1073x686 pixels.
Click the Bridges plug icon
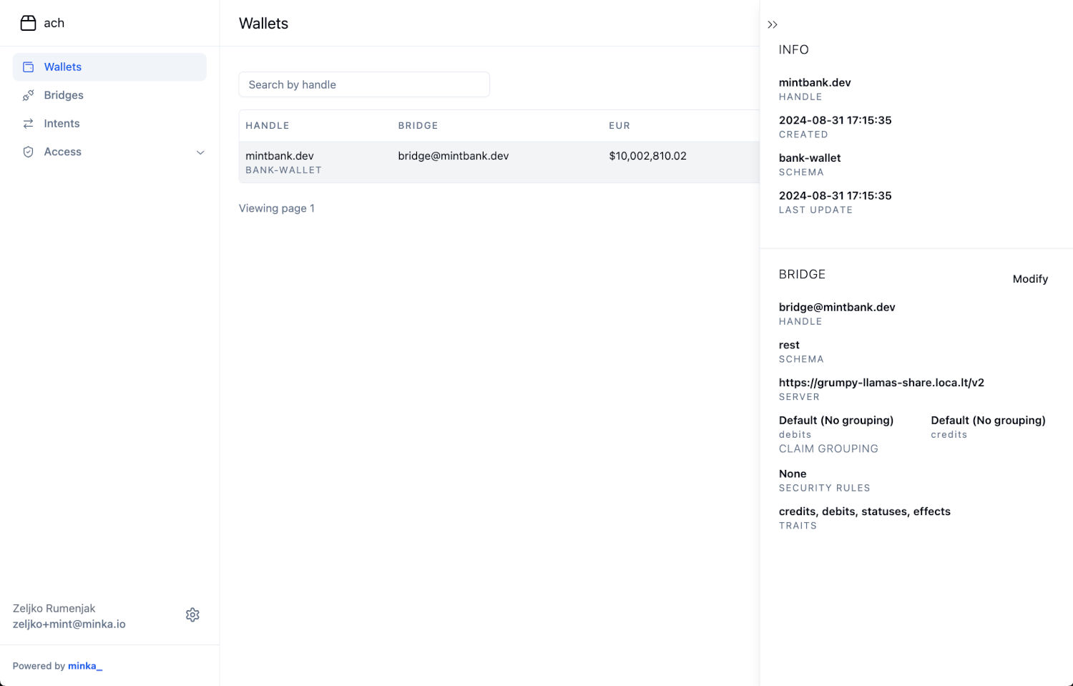(x=29, y=95)
